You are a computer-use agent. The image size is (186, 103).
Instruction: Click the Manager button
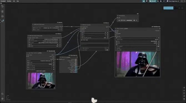click(153, 1)
